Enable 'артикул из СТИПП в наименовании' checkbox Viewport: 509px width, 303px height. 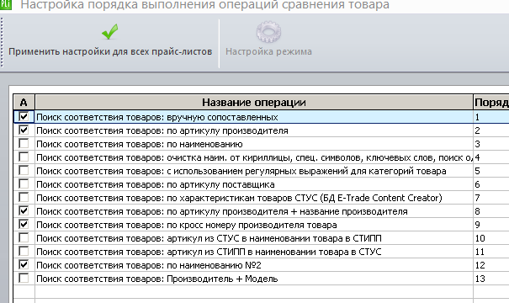pyautogui.click(x=24, y=252)
